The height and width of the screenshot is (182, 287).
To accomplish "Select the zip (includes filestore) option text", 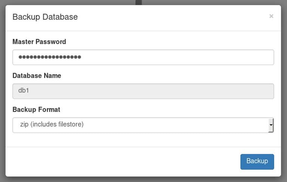I will [x=52, y=124].
